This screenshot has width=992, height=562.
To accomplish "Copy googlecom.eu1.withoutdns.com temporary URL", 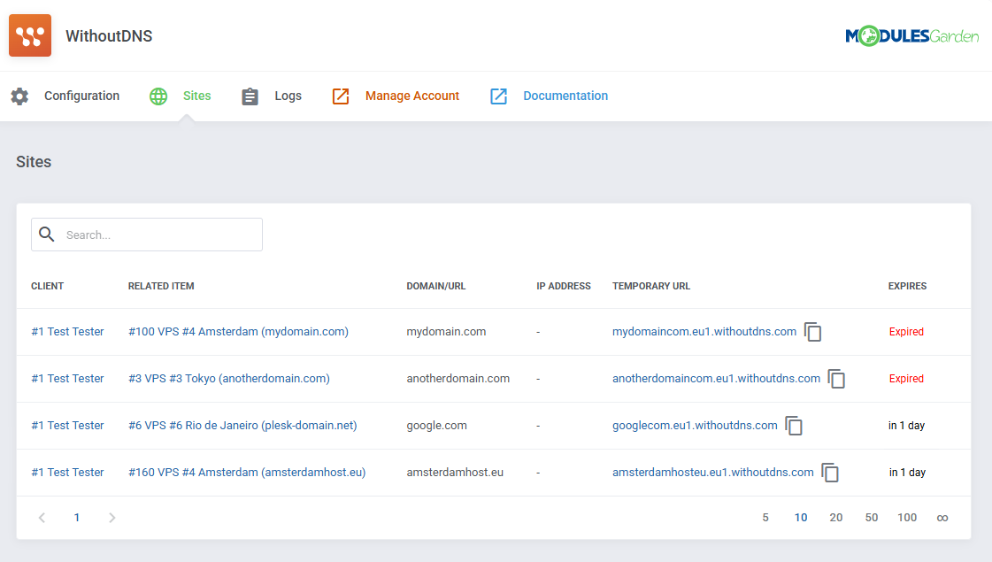I will [794, 426].
